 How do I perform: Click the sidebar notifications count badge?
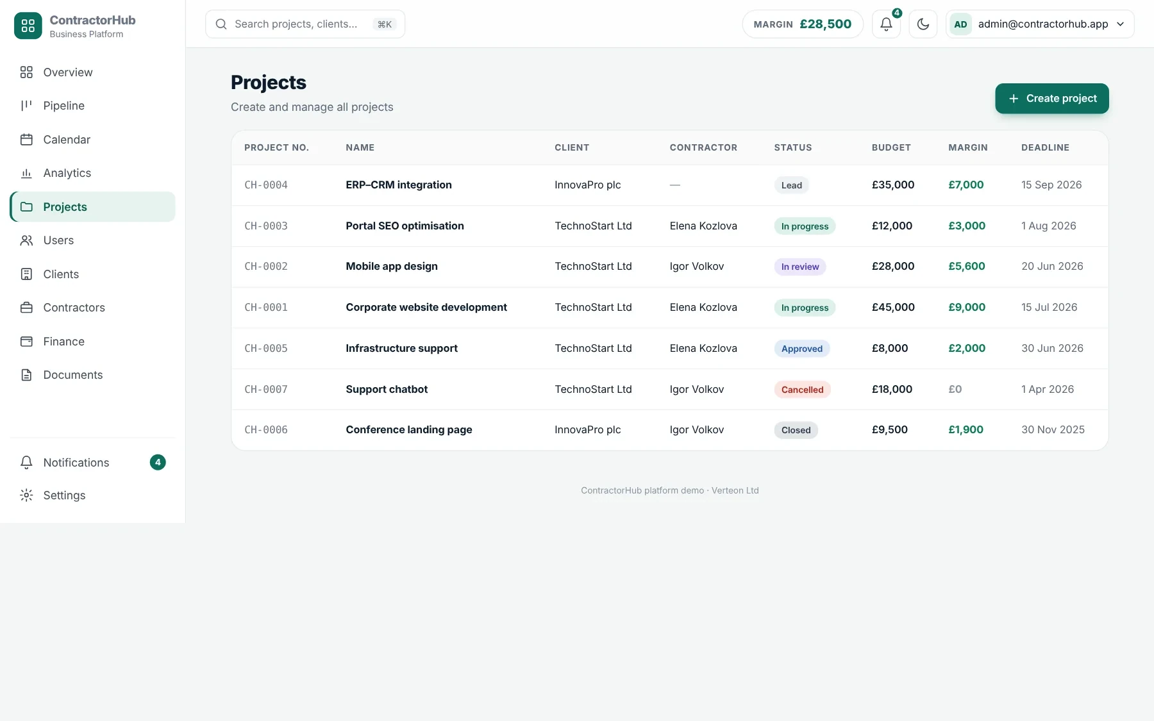[158, 462]
